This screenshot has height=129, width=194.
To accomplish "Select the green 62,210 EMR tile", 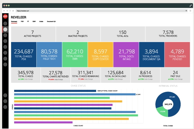I will (75, 55).
